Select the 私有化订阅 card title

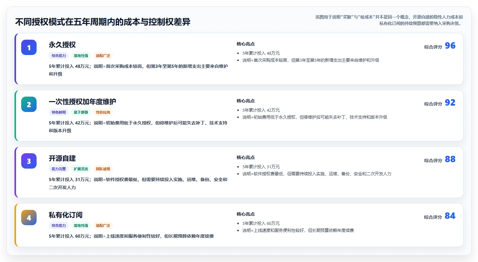click(x=66, y=215)
